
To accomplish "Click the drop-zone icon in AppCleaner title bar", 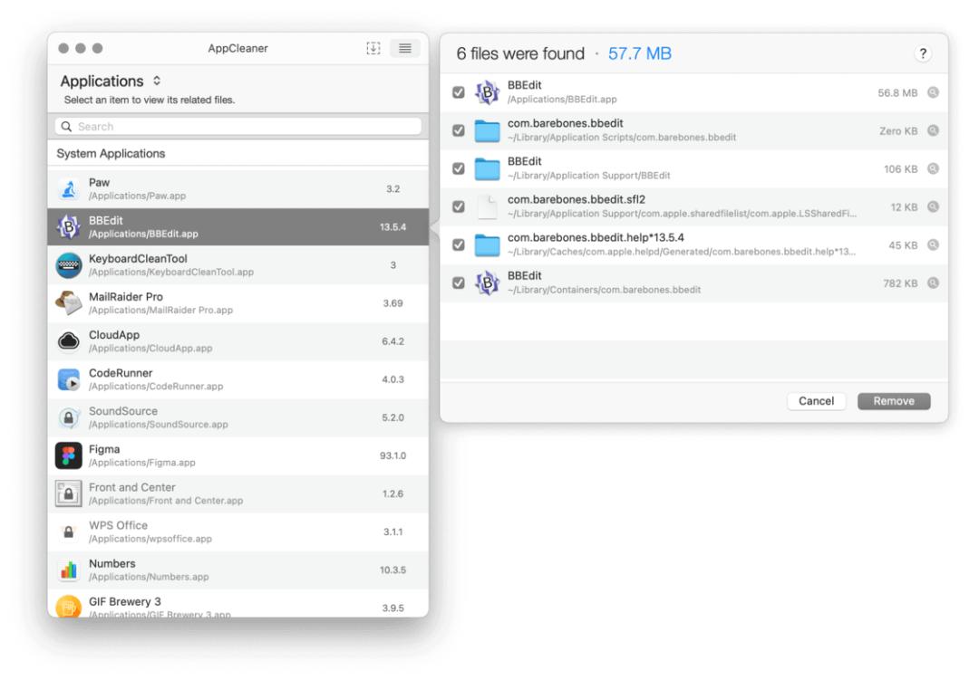I will (373, 48).
